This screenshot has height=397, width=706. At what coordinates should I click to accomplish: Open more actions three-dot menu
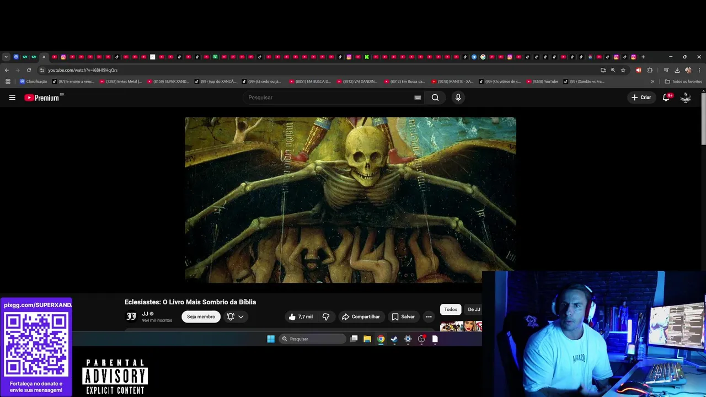click(x=429, y=317)
